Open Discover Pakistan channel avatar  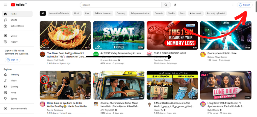click(96, 54)
